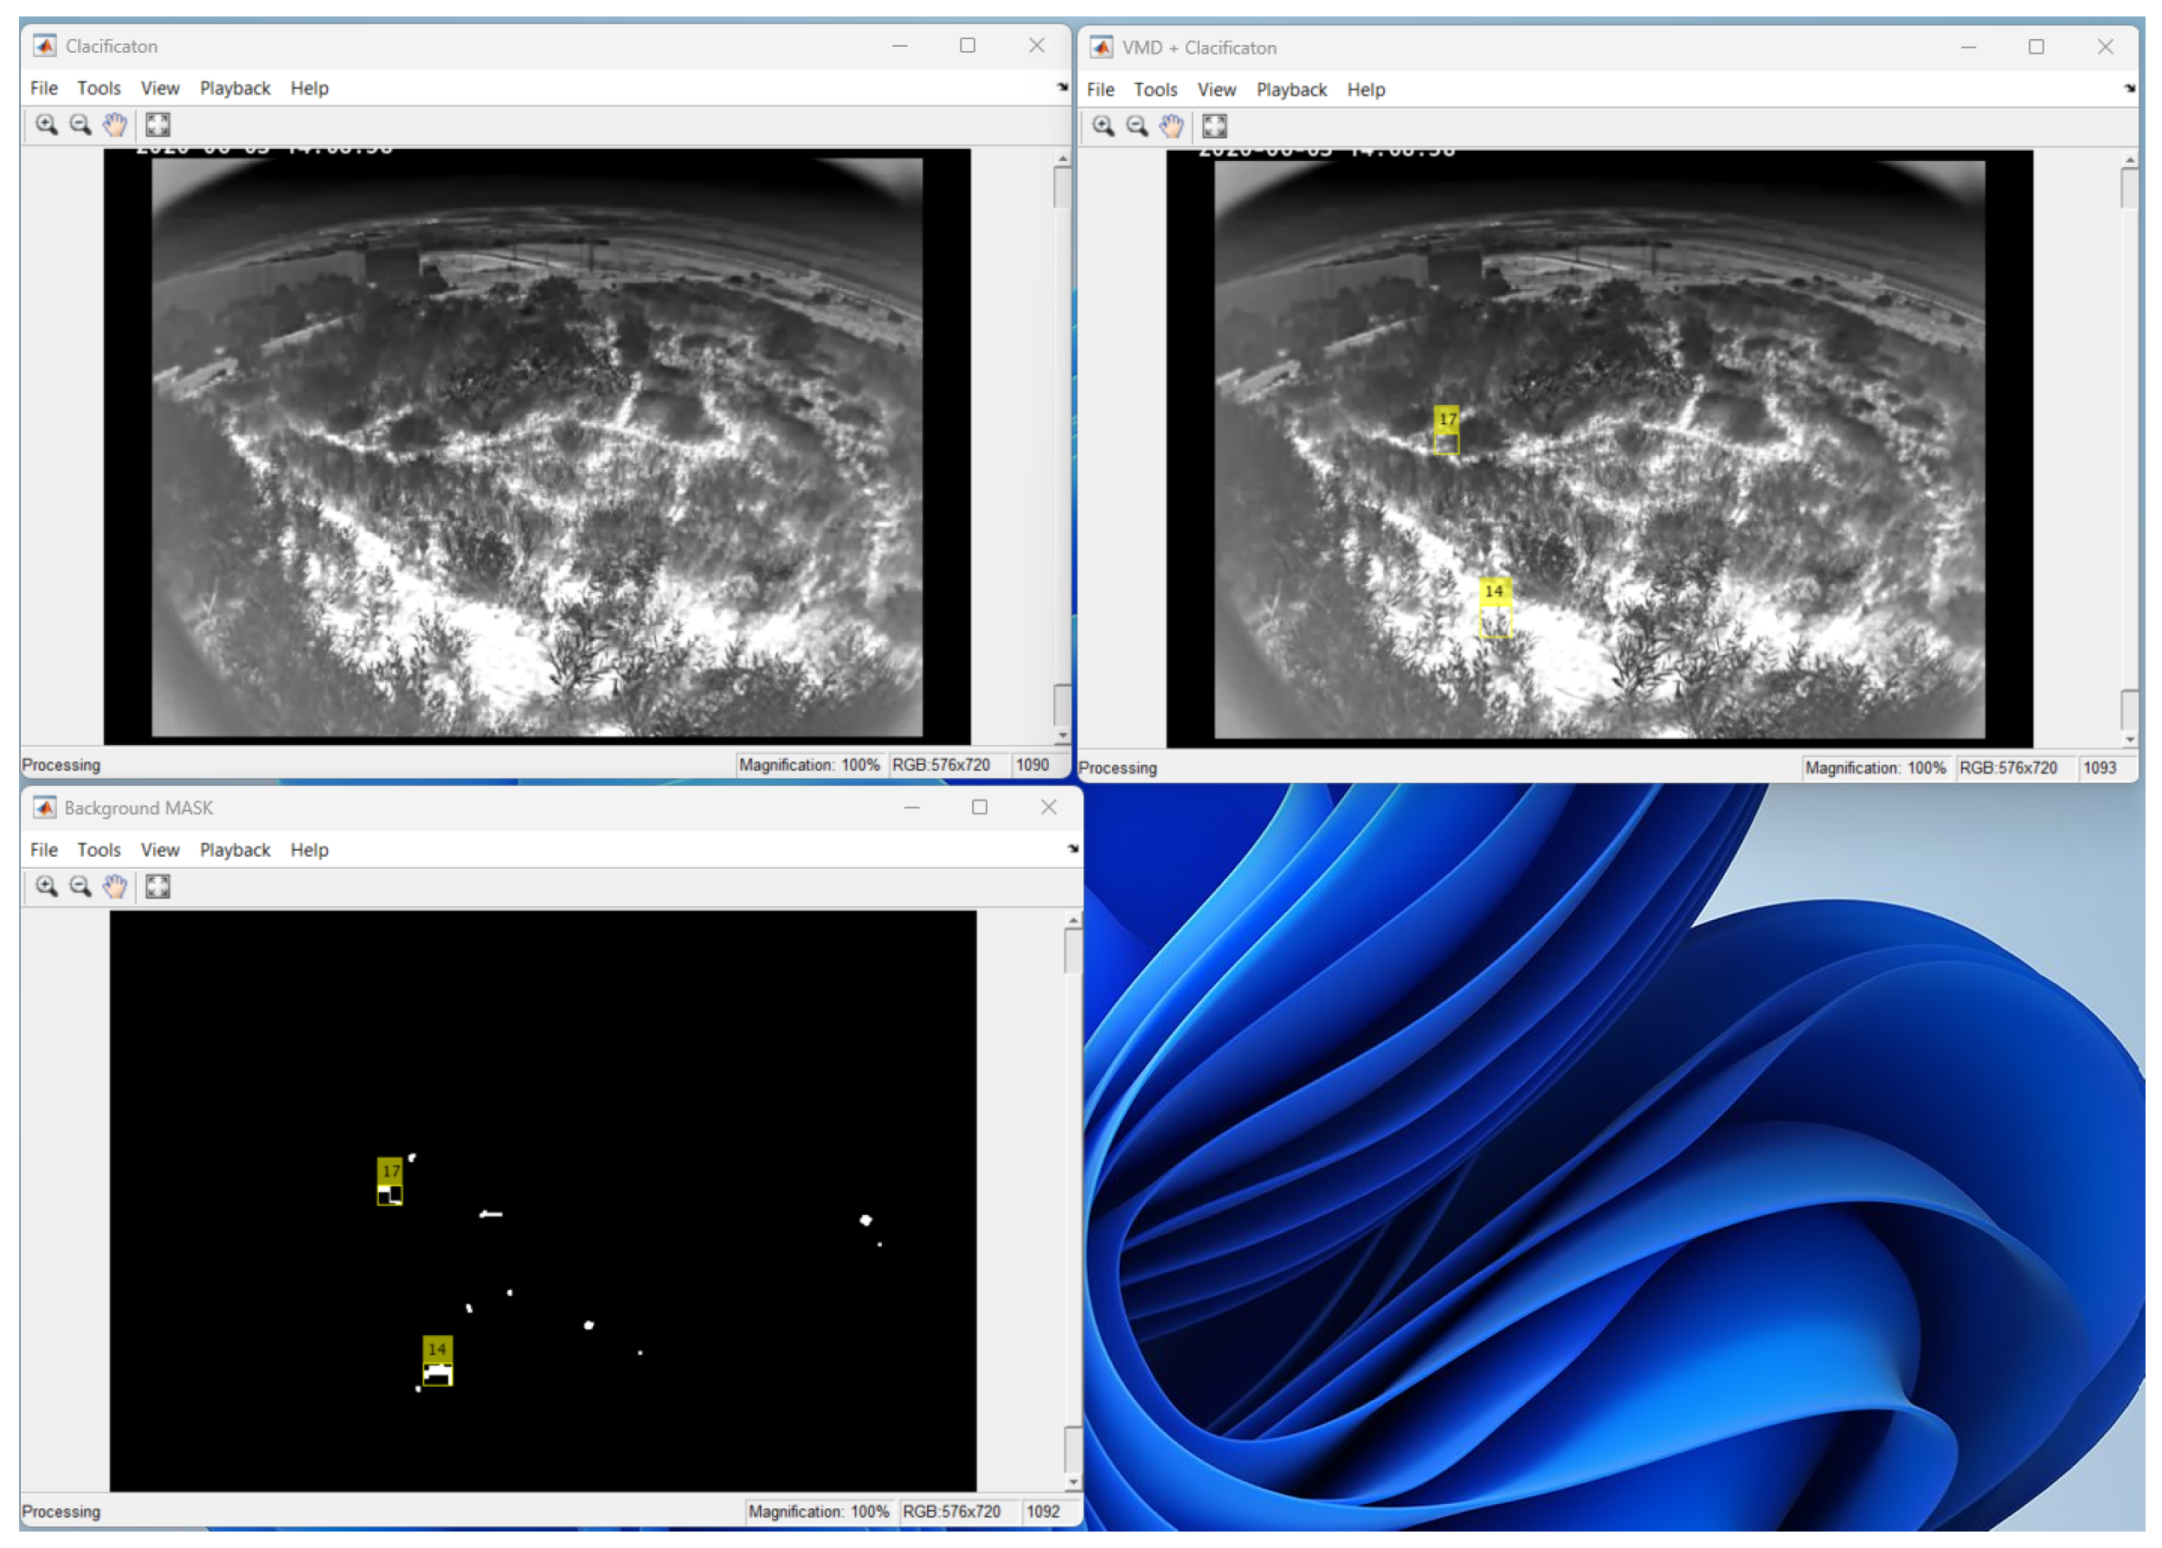2162x1548 pixels.
Task: Expand dock arrow in Background MASK menu bar
Action: tap(1073, 850)
